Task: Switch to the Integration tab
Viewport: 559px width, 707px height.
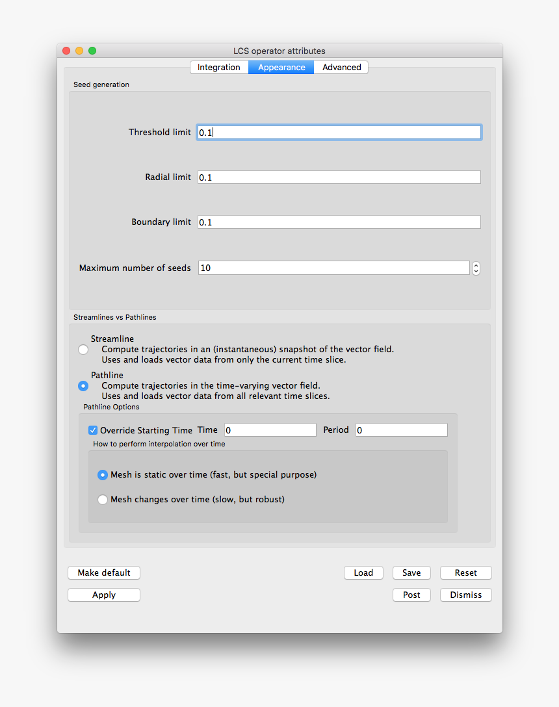Action: [x=219, y=68]
